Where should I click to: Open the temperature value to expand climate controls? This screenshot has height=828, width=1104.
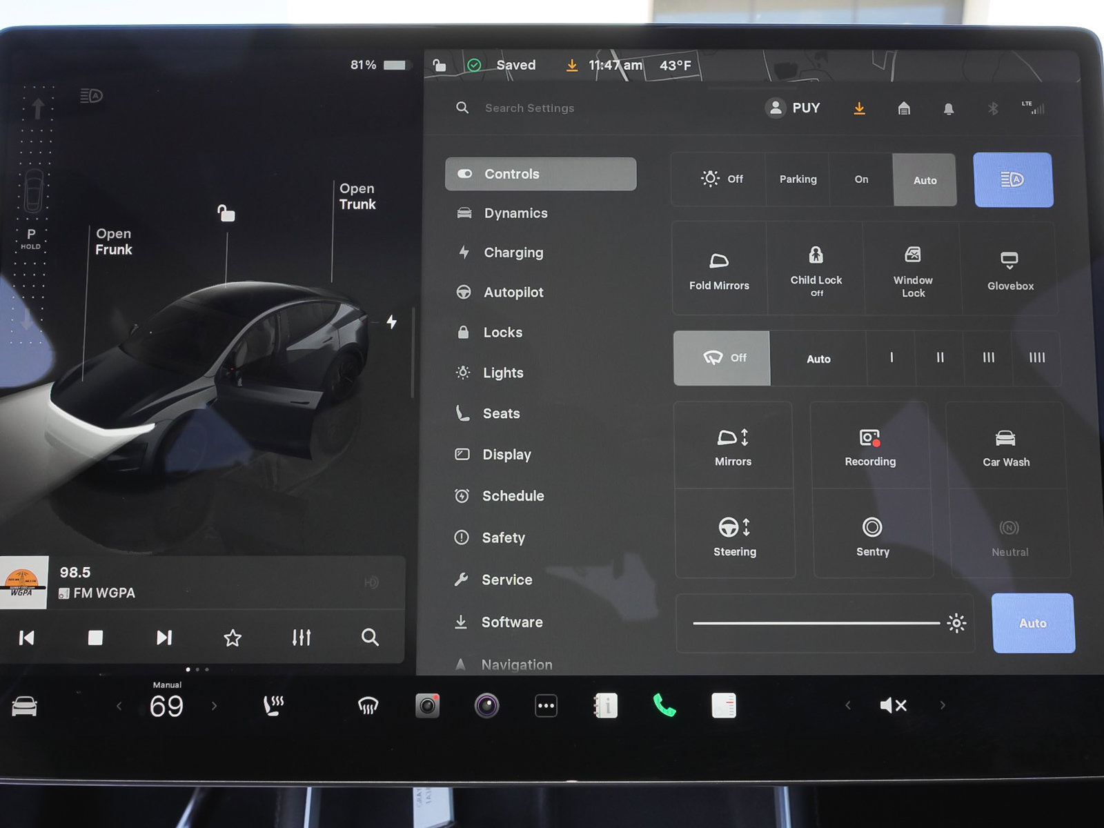tap(166, 705)
